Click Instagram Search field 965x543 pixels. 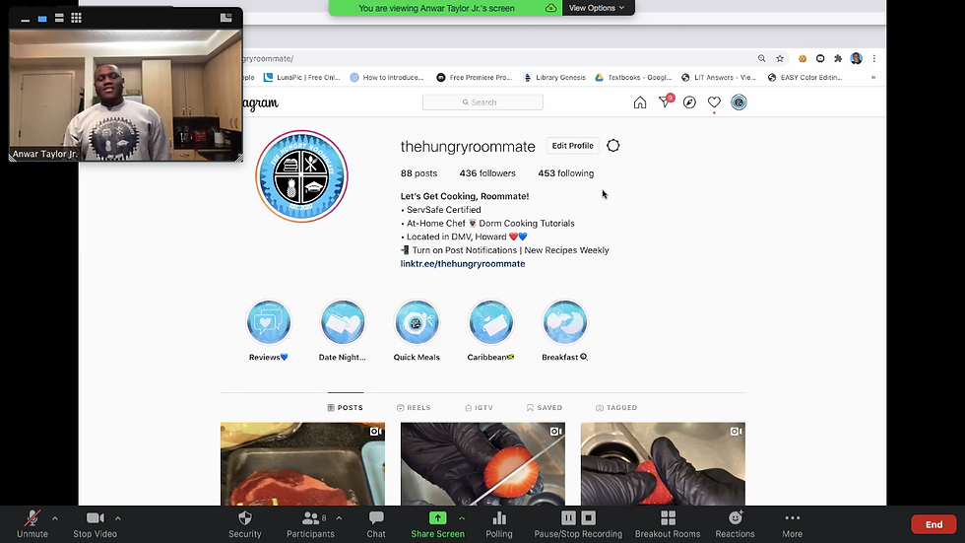[482, 102]
